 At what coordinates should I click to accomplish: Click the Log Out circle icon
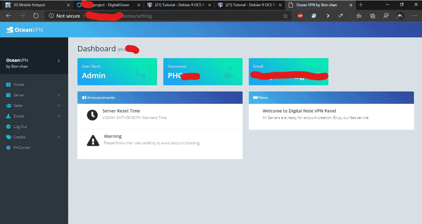pyautogui.click(x=8, y=127)
